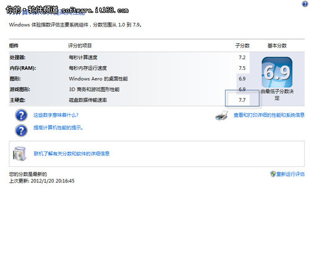The height and width of the screenshot is (267, 309).
Task: Click 图形 subscore 6.9
Action: coord(242,78)
